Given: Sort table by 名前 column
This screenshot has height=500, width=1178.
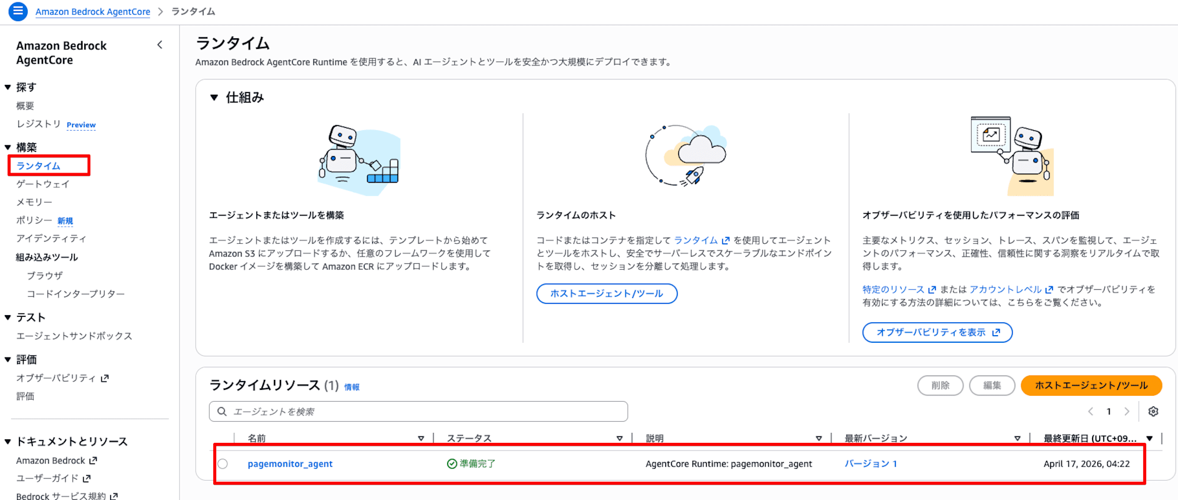Looking at the screenshot, I should point(421,438).
